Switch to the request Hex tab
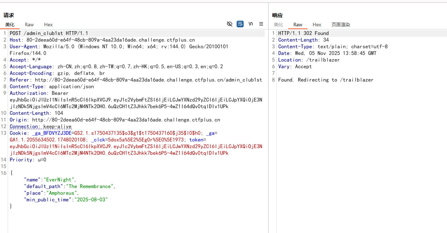This screenshot has width=447, height=233. 48,25
